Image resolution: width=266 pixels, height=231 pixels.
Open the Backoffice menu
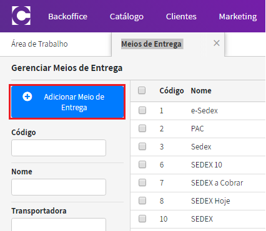67,16
